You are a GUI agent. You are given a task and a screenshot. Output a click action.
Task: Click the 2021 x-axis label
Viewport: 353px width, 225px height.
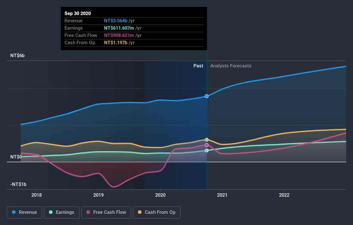click(x=222, y=195)
